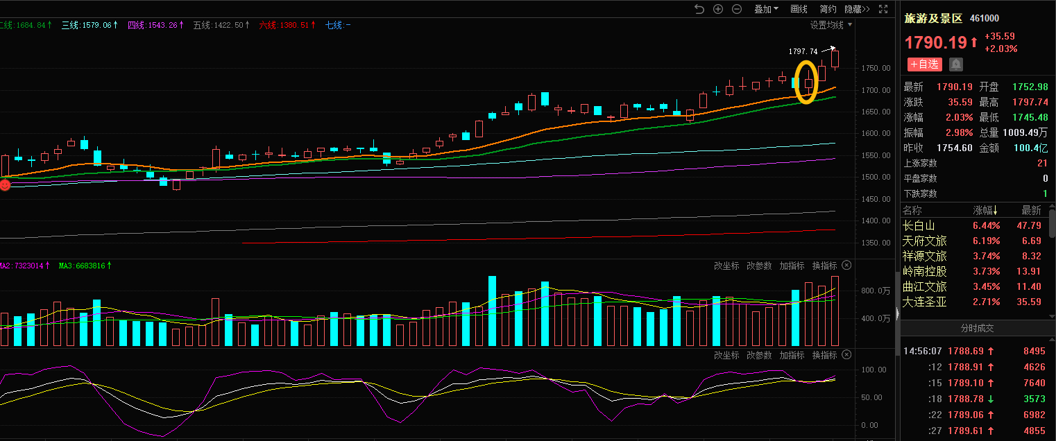Enter fullscreen chart view
The width and height of the screenshot is (1056, 441).
click(883, 9)
